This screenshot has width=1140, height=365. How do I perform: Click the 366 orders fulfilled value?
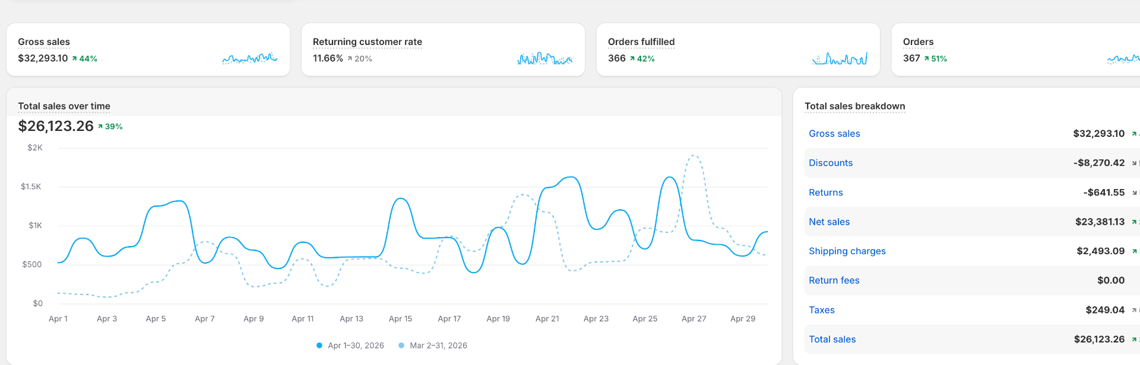click(x=617, y=59)
